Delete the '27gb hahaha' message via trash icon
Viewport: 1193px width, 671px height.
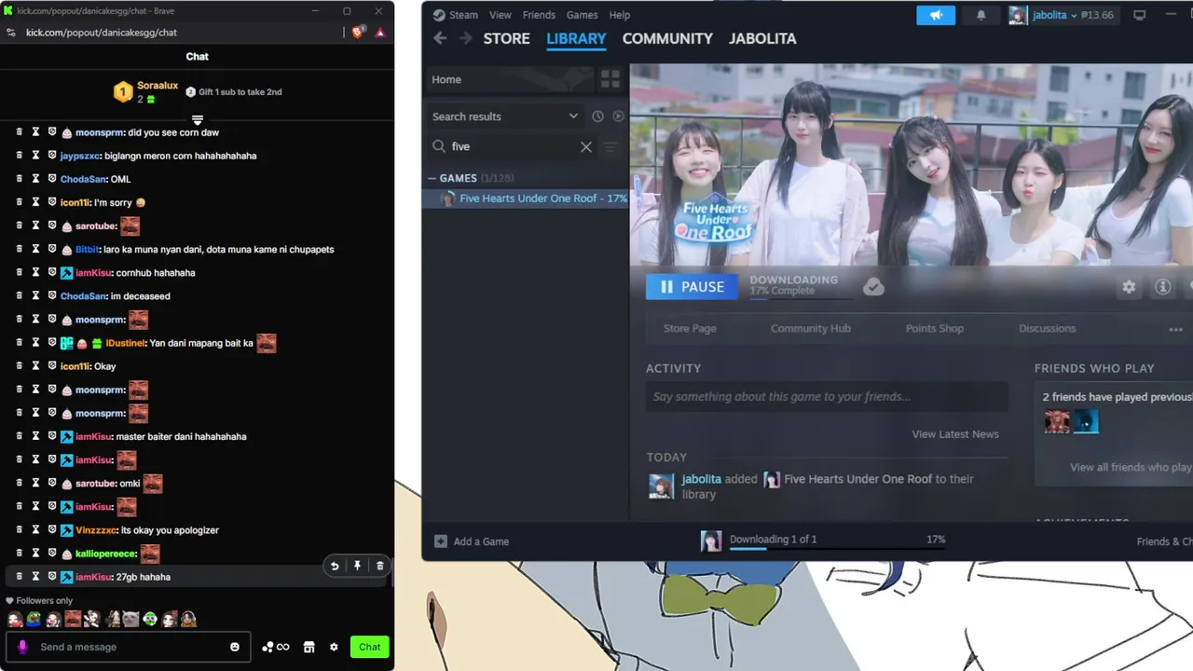380,566
